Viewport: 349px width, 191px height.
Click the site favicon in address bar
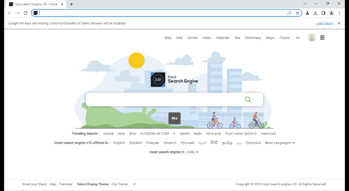(36, 13)
